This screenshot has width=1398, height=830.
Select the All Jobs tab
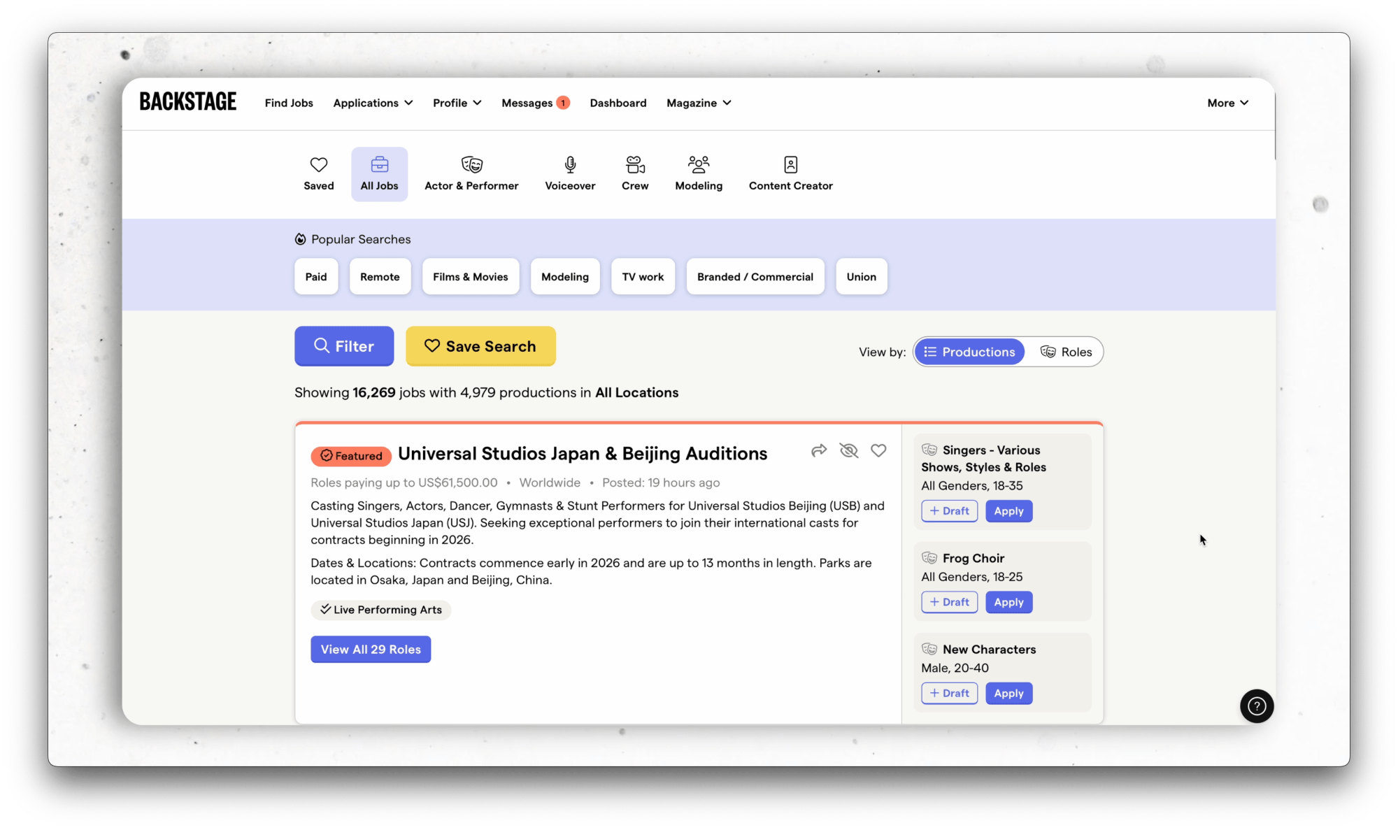379,173
